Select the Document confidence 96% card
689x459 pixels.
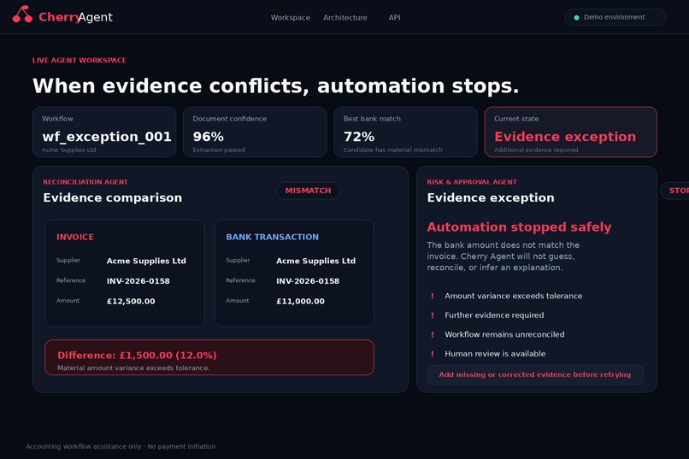[x=255, y=132]
